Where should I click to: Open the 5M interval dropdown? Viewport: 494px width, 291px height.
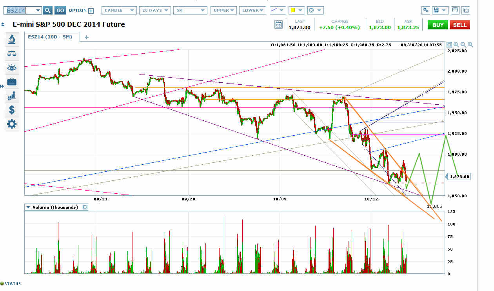click(191, 11)
